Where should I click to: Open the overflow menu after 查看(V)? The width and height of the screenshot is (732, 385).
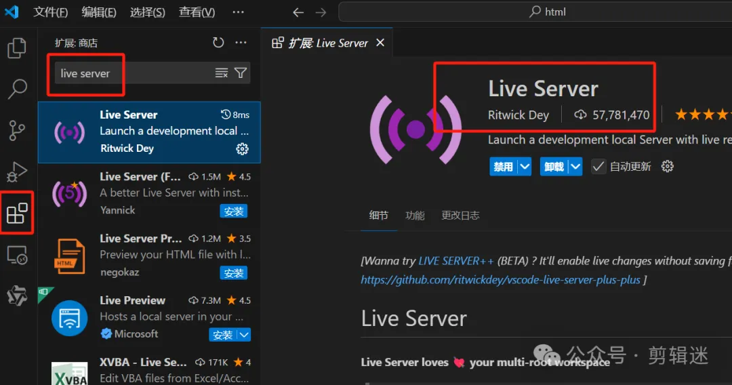[x=238, y=12]
